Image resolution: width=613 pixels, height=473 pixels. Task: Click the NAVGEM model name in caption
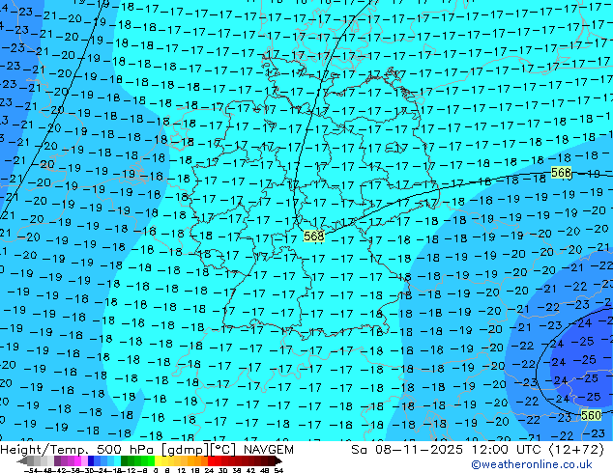(268, 450)
